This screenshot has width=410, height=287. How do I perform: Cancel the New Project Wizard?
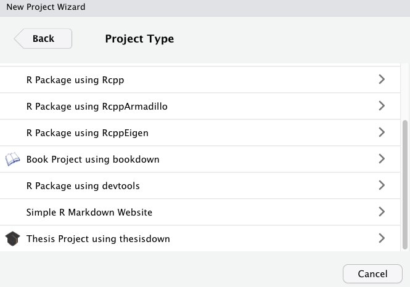(x=372, y=273)
